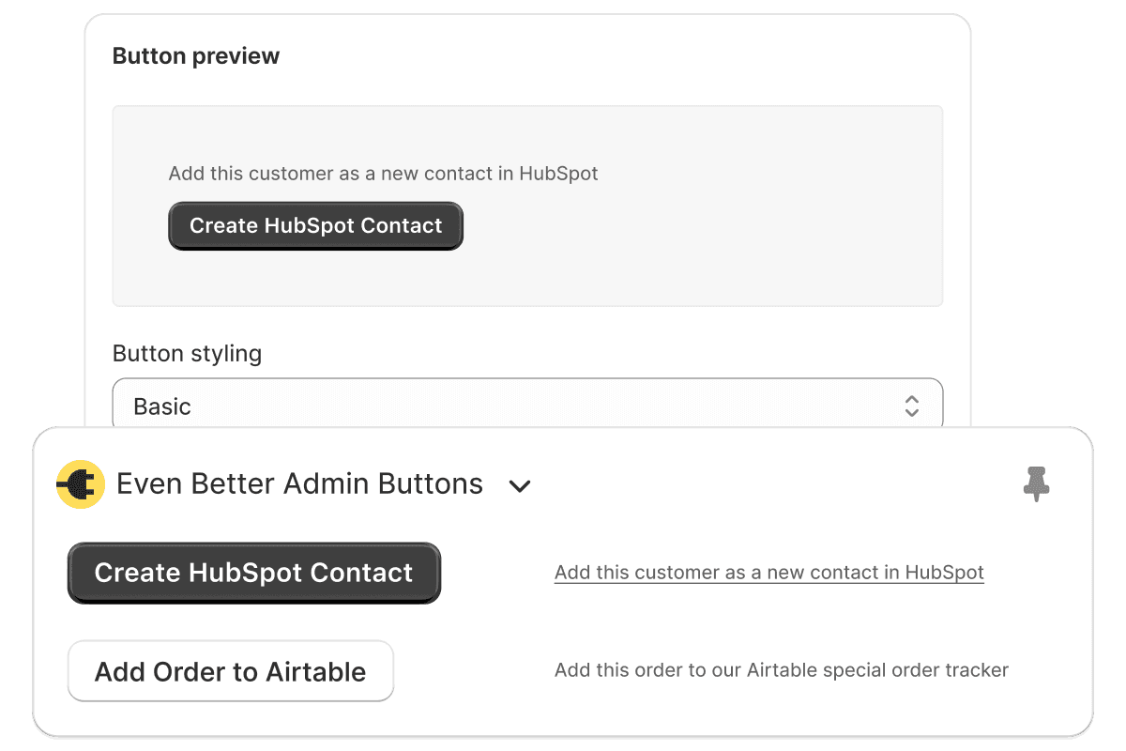Open the Button styling dropdown showing Basic

(527, 406)
